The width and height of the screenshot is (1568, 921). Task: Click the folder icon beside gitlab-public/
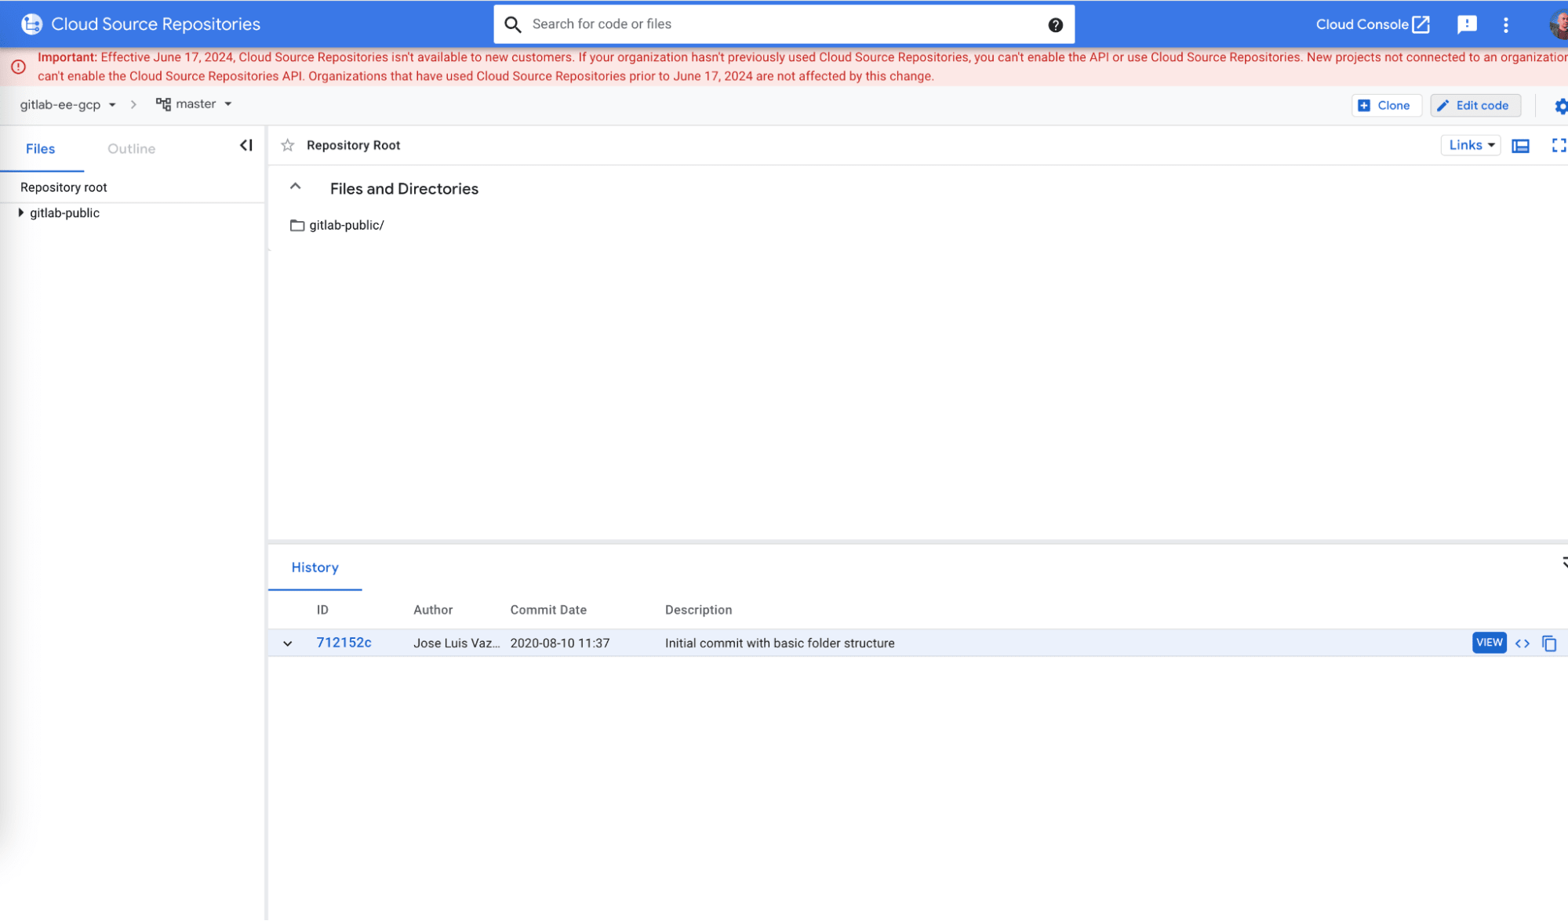tap(297, 226)
